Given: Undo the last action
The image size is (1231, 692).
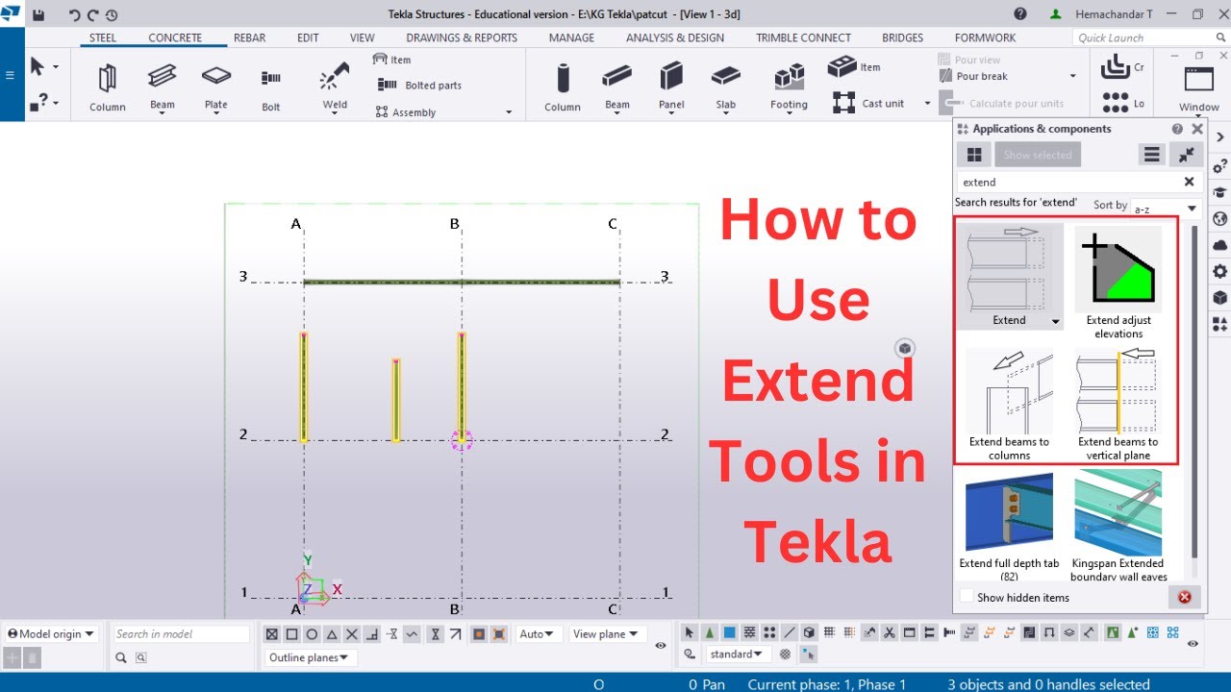Looking at the screenshot, I should click(75, 14).
